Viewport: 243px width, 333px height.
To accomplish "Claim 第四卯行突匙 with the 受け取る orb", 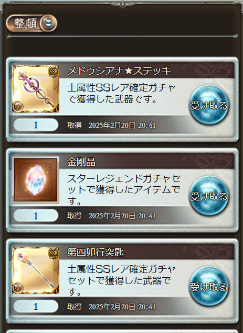I will [208, 287].
